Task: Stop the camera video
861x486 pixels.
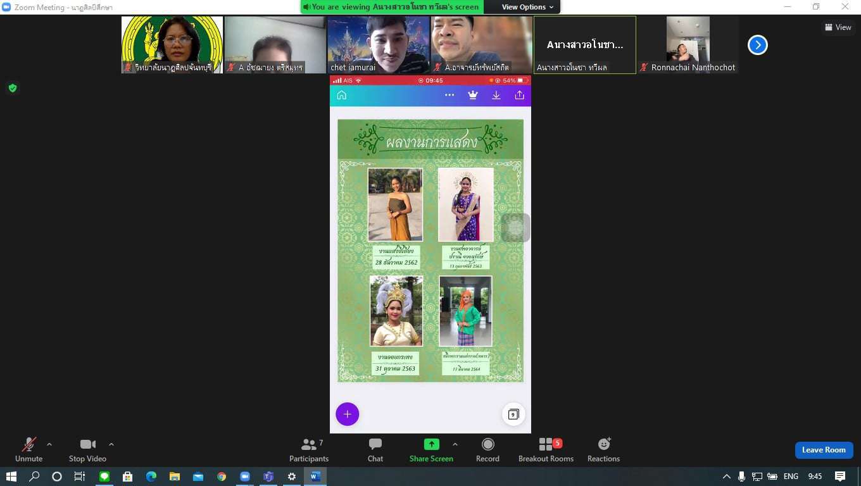Action: [87, 450]
